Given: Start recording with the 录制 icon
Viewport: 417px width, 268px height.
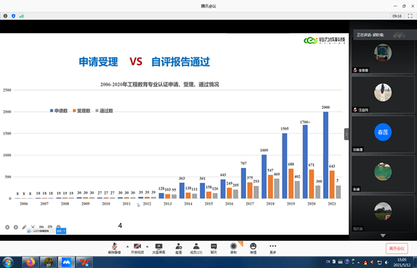Looking at the screenshot, I should tap(234, 247).
